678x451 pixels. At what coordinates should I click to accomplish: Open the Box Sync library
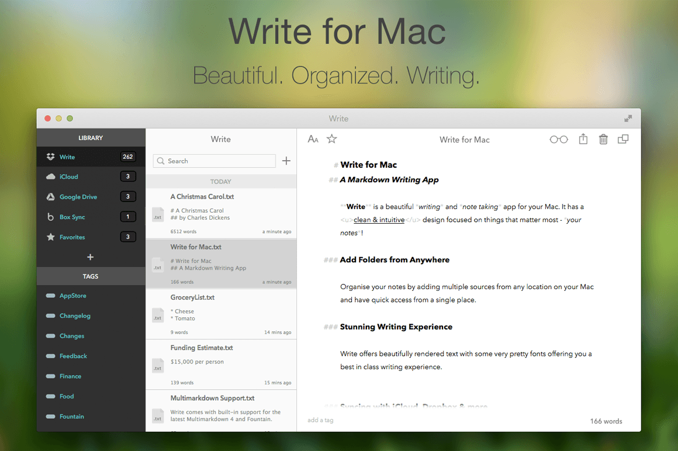coord(91,217)
